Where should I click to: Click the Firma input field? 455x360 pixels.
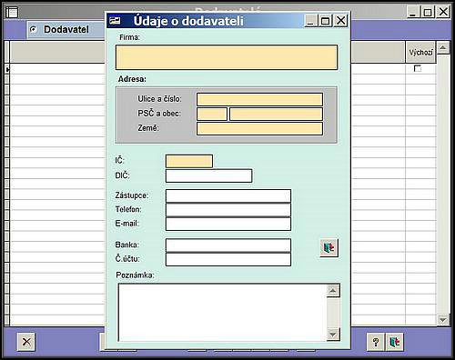point(227,57)
